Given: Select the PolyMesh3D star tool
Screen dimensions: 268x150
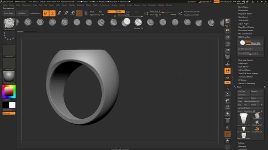Looking at the screenshot, I should [257, 123].
